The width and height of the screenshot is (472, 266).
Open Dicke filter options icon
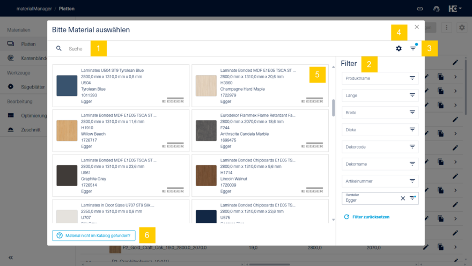412,130
